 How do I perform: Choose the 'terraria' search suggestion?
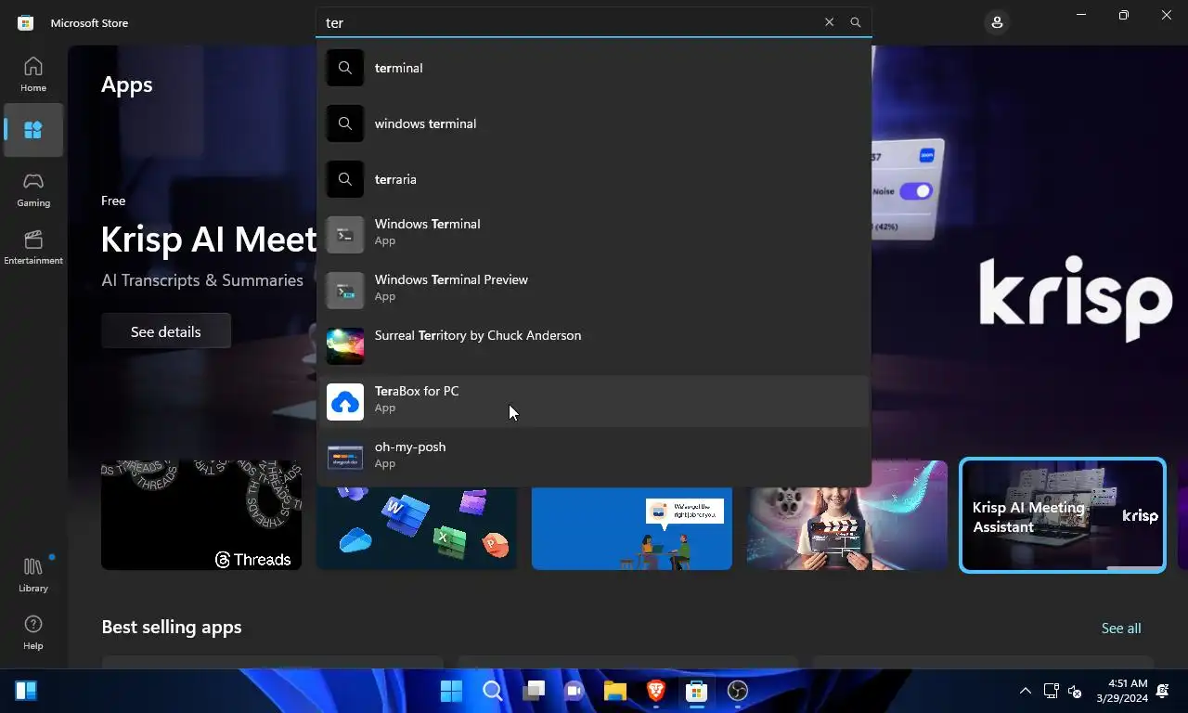click(x=593, y=179)
